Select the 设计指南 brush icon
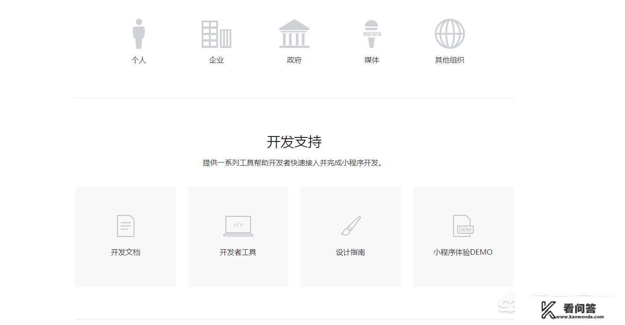The image size is (625, 325). click(x=350, y=225)
